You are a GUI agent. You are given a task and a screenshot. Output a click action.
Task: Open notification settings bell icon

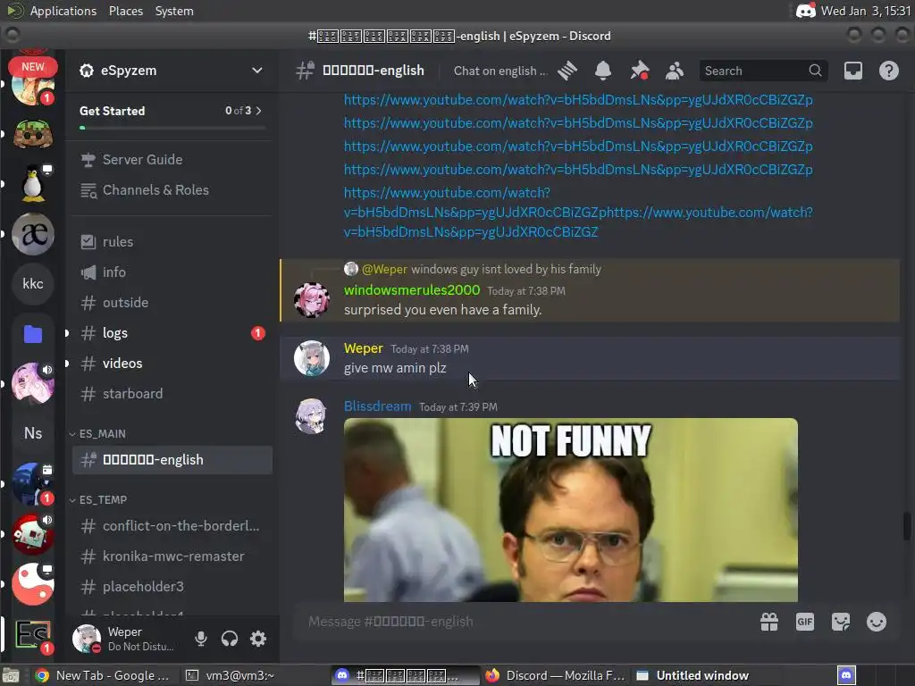[603, 71]
